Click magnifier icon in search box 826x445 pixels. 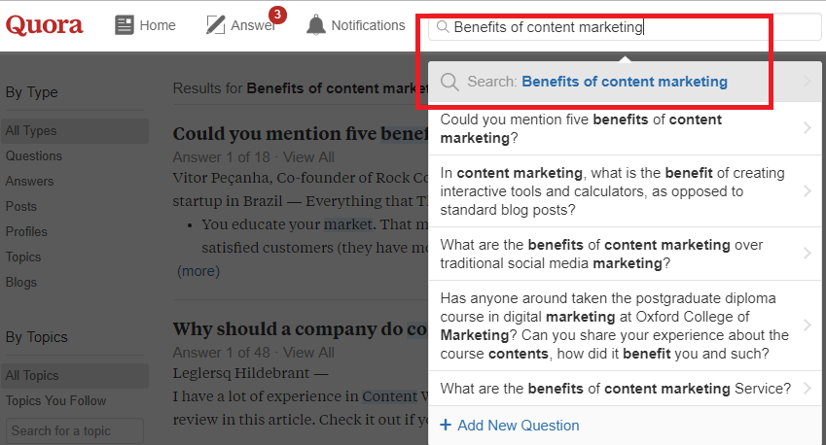coord(443,27)
